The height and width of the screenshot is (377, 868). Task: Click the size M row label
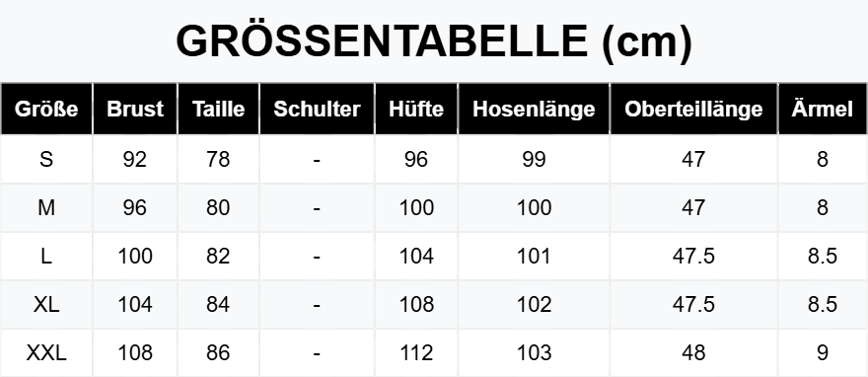(46, 208)
